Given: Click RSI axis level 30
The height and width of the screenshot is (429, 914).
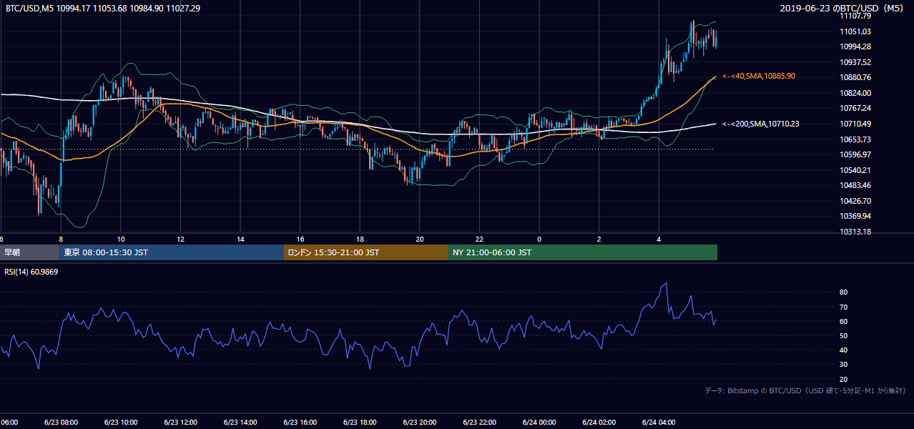Looking at the screenshot, I should click(x=844, y=365).
